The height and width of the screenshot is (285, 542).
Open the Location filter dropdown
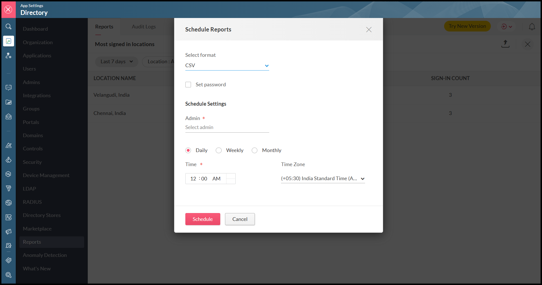(x=158, y=62)
